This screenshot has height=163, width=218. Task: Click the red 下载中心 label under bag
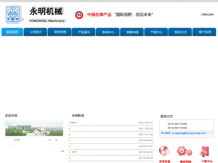(x=207, y=161)
